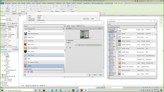Open the Architecture ribbon tab

point(8,3)
